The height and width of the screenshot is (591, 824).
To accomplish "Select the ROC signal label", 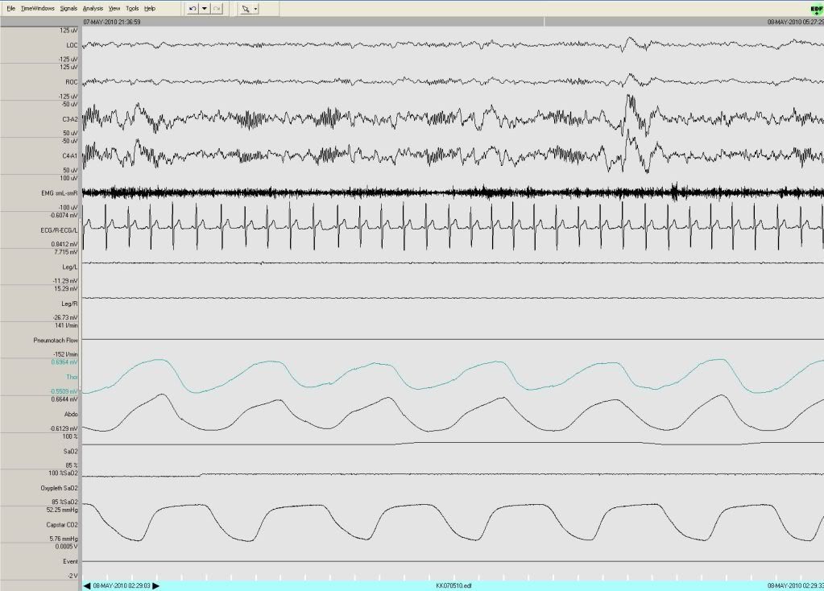I will (72, 82).
